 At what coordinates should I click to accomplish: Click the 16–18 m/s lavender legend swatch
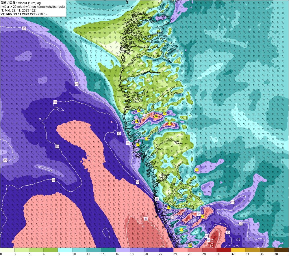click(123, 250)
